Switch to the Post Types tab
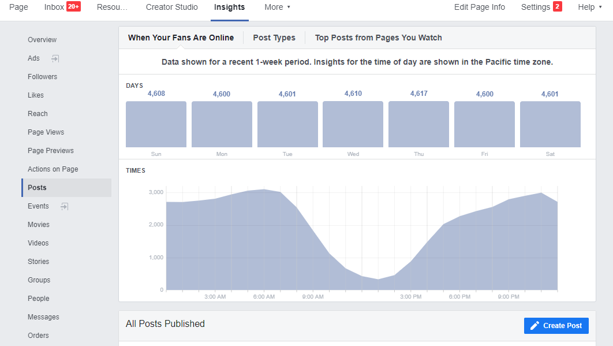The height and width of the screenshot is (346, 613). pos(274,38)
